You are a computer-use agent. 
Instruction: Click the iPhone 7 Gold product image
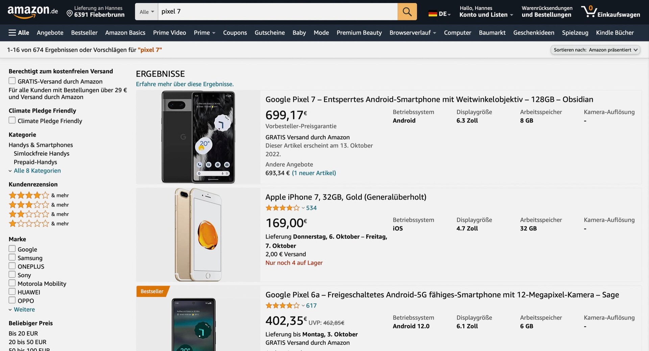[x=198, y=235]
